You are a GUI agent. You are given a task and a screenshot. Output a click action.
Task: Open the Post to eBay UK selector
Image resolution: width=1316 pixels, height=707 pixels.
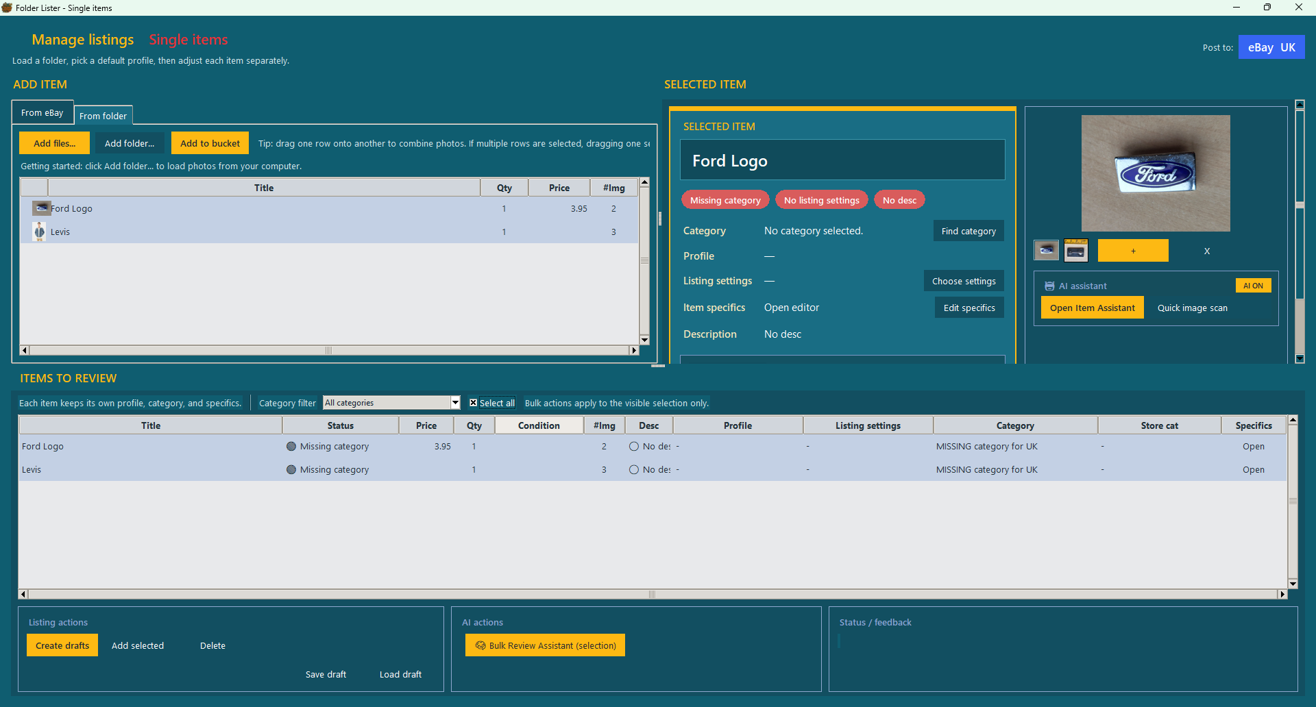1271,47
